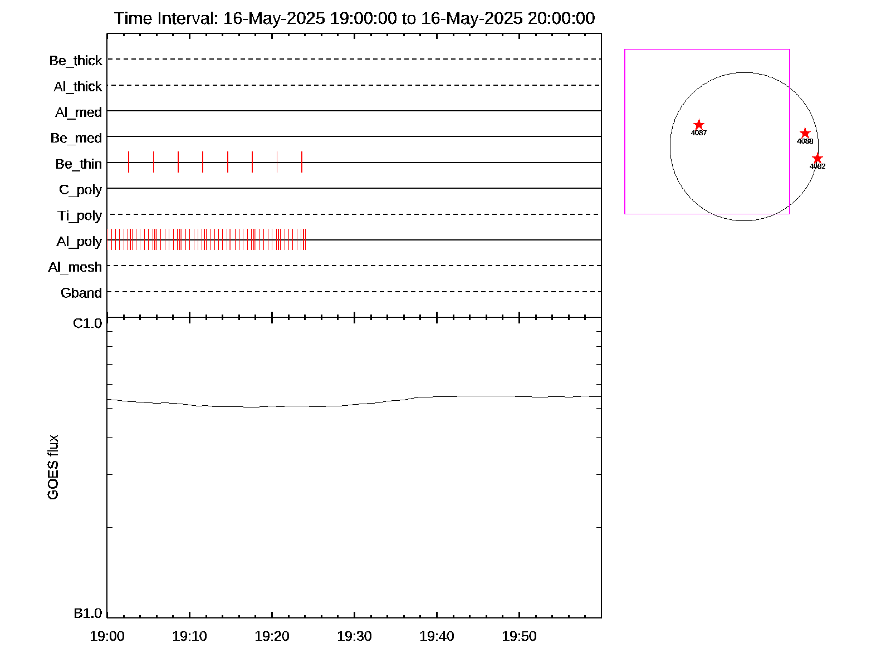Click the 19:20 time axis label
The height and width of the screenshot is (668, 891).
pos(272,636)
